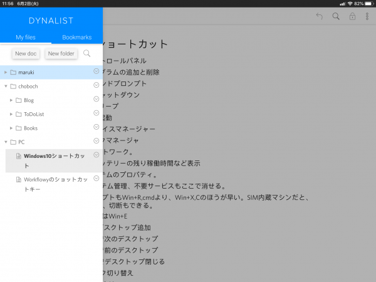Collapse the PC folder
This screenshot has width=376, height=282.
pyautogui.click(x=6, y=142)
